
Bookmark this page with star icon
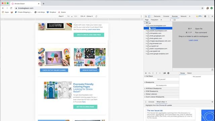[202, 8]
